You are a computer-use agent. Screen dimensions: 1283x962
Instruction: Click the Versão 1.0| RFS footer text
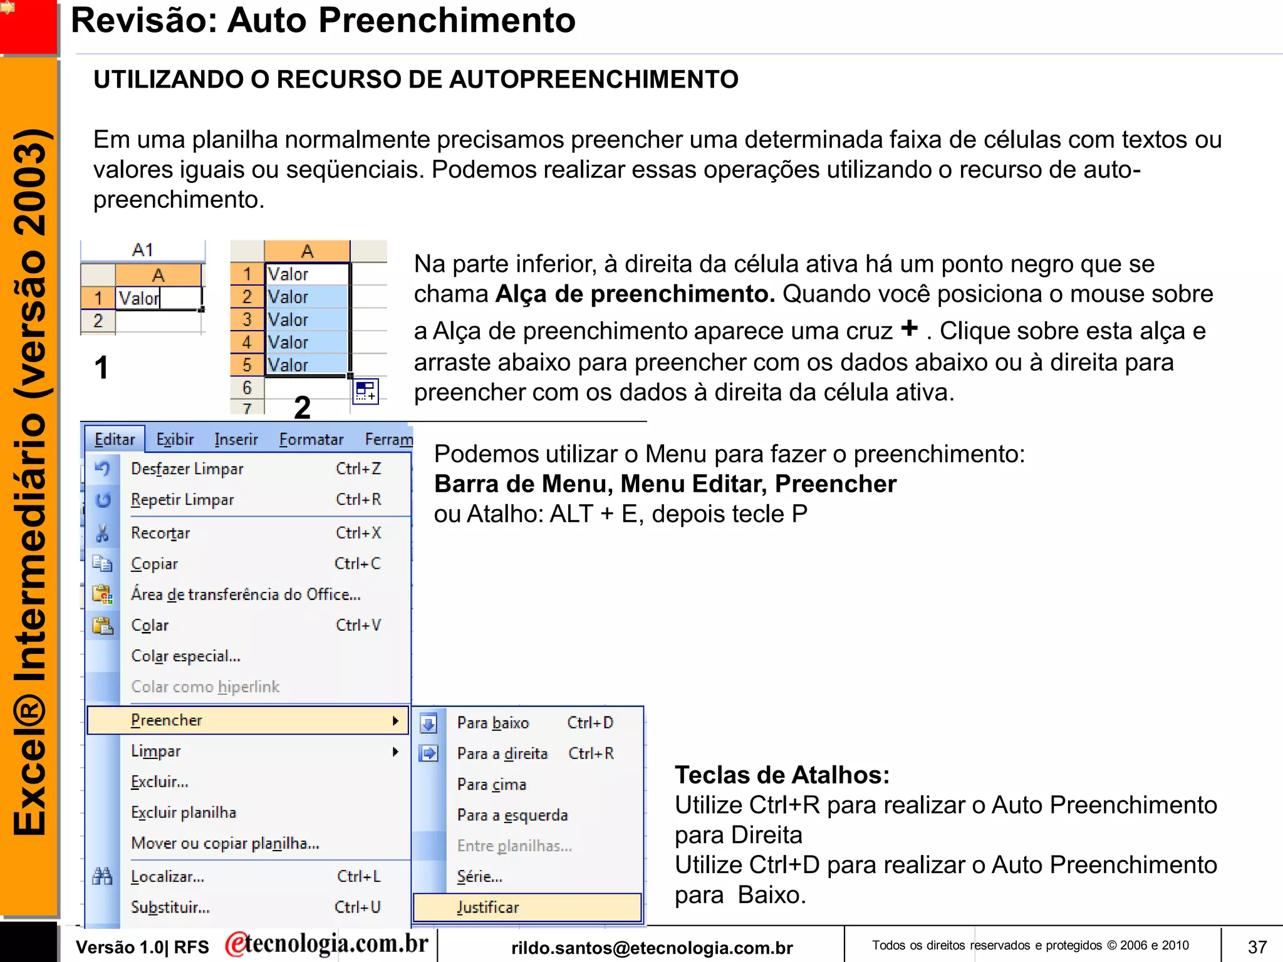pos(142,948)
